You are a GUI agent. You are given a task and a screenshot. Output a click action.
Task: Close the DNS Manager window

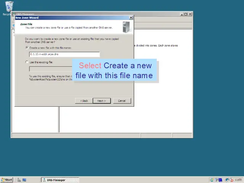[190, 14]
